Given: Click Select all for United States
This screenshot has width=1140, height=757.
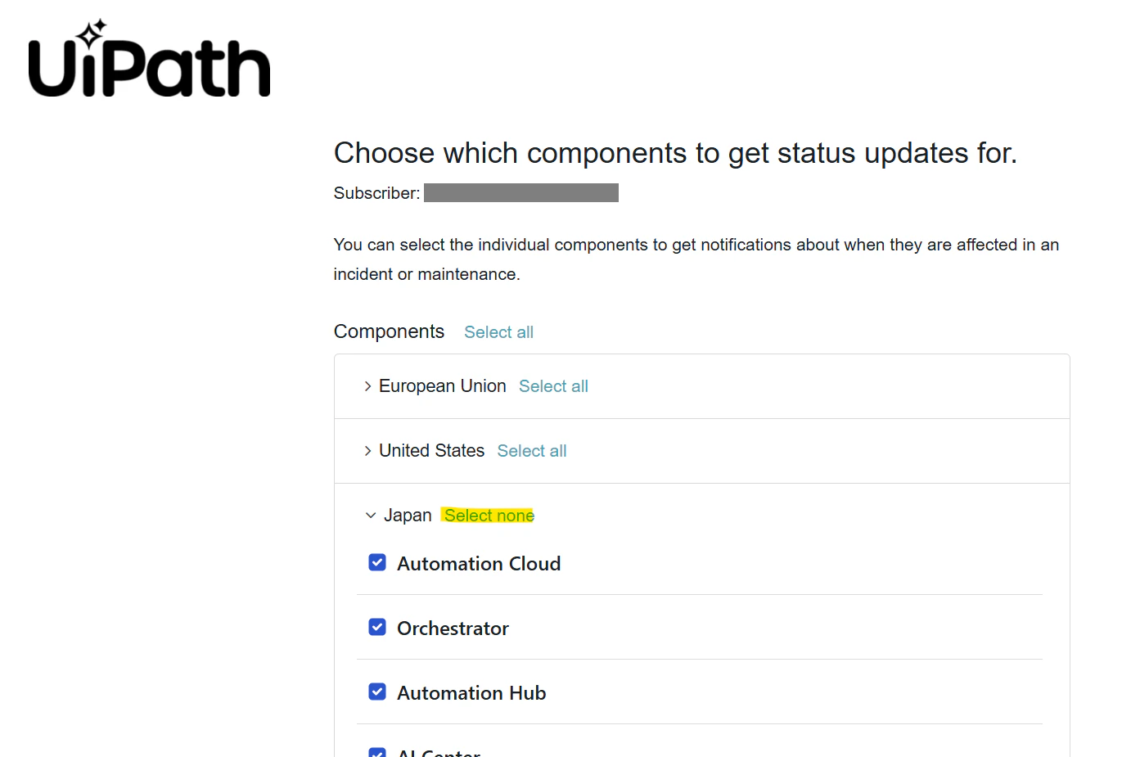Looking at the screenshot, I should click(x=532, y=451).
